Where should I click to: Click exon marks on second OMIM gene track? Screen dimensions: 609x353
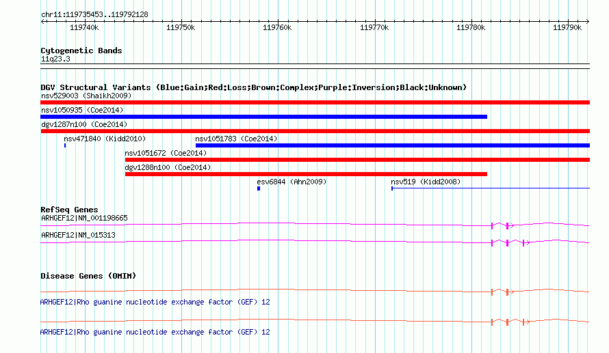pyautogui.click(x=510, y=322)
